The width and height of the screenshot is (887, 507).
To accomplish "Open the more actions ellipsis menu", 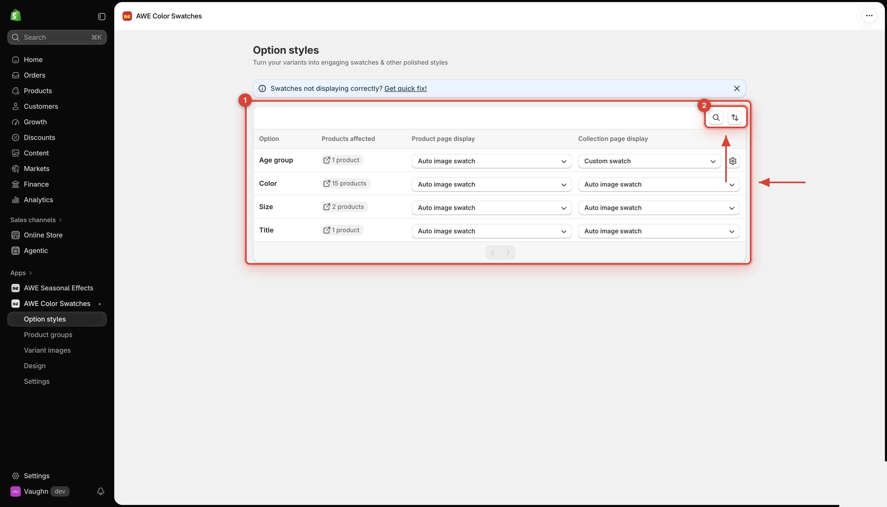I will click(869, 16).
